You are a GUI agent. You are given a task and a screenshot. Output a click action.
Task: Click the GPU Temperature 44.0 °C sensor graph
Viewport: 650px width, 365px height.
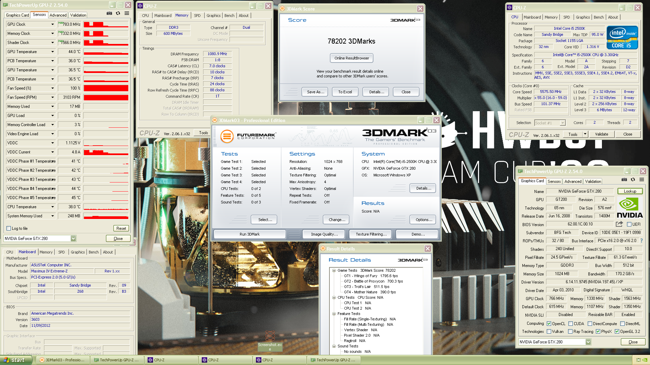click(x=106, y=52)
